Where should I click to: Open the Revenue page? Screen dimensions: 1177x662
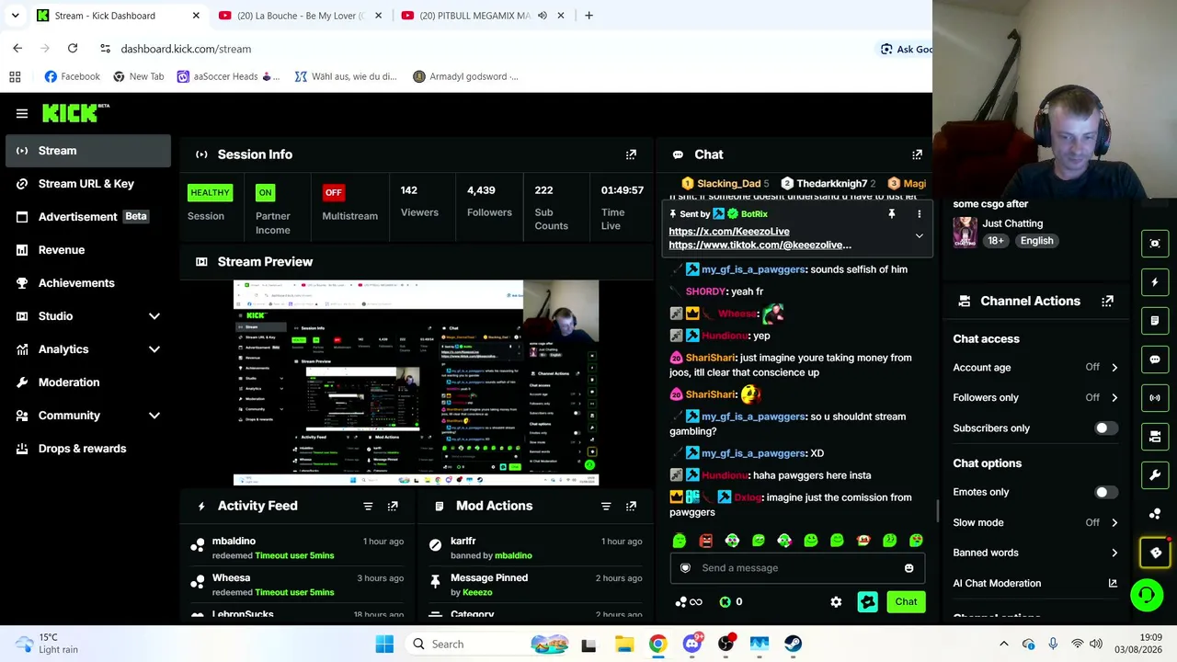[88, 250]
